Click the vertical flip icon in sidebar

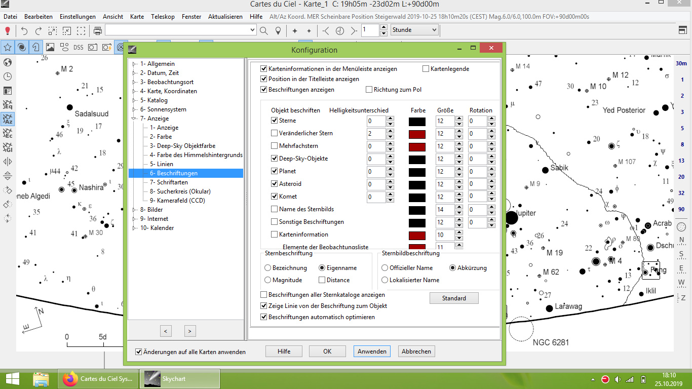point(8,176)
